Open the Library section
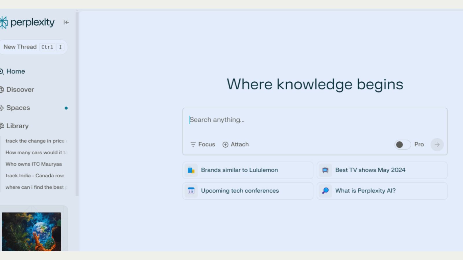 [x=17, y=126]
